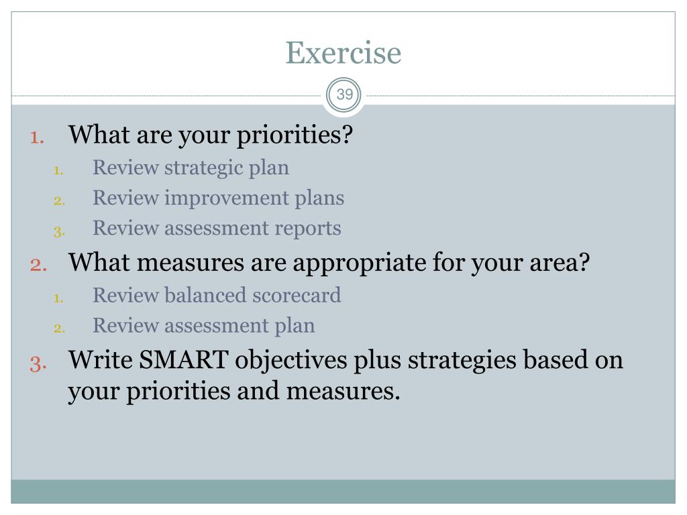Viewport: 687px width, 515px height.
Task: Click the teal footer bar
Action: [x=343, y=492]
